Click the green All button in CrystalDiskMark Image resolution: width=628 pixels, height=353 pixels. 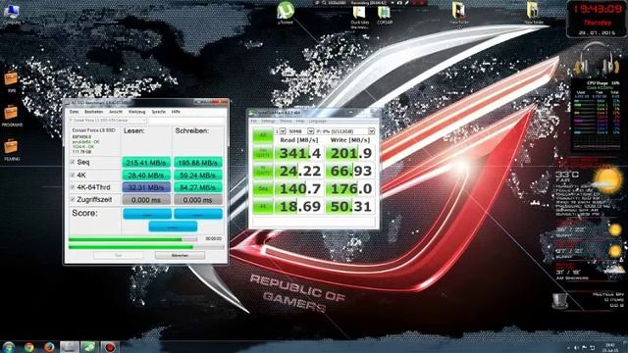[x=263, y=135]
